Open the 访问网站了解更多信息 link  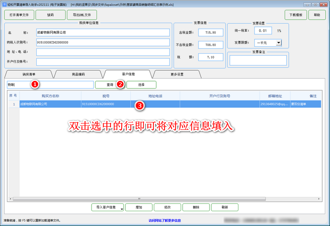point(165,221)
